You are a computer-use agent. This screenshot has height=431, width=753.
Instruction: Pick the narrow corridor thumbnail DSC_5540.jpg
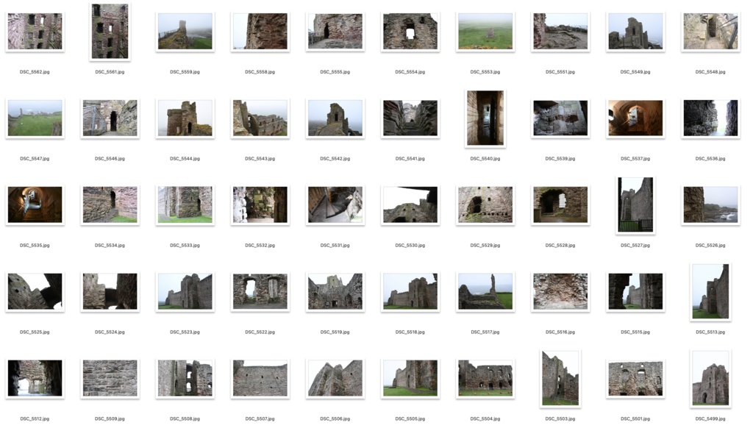[485, 118]
